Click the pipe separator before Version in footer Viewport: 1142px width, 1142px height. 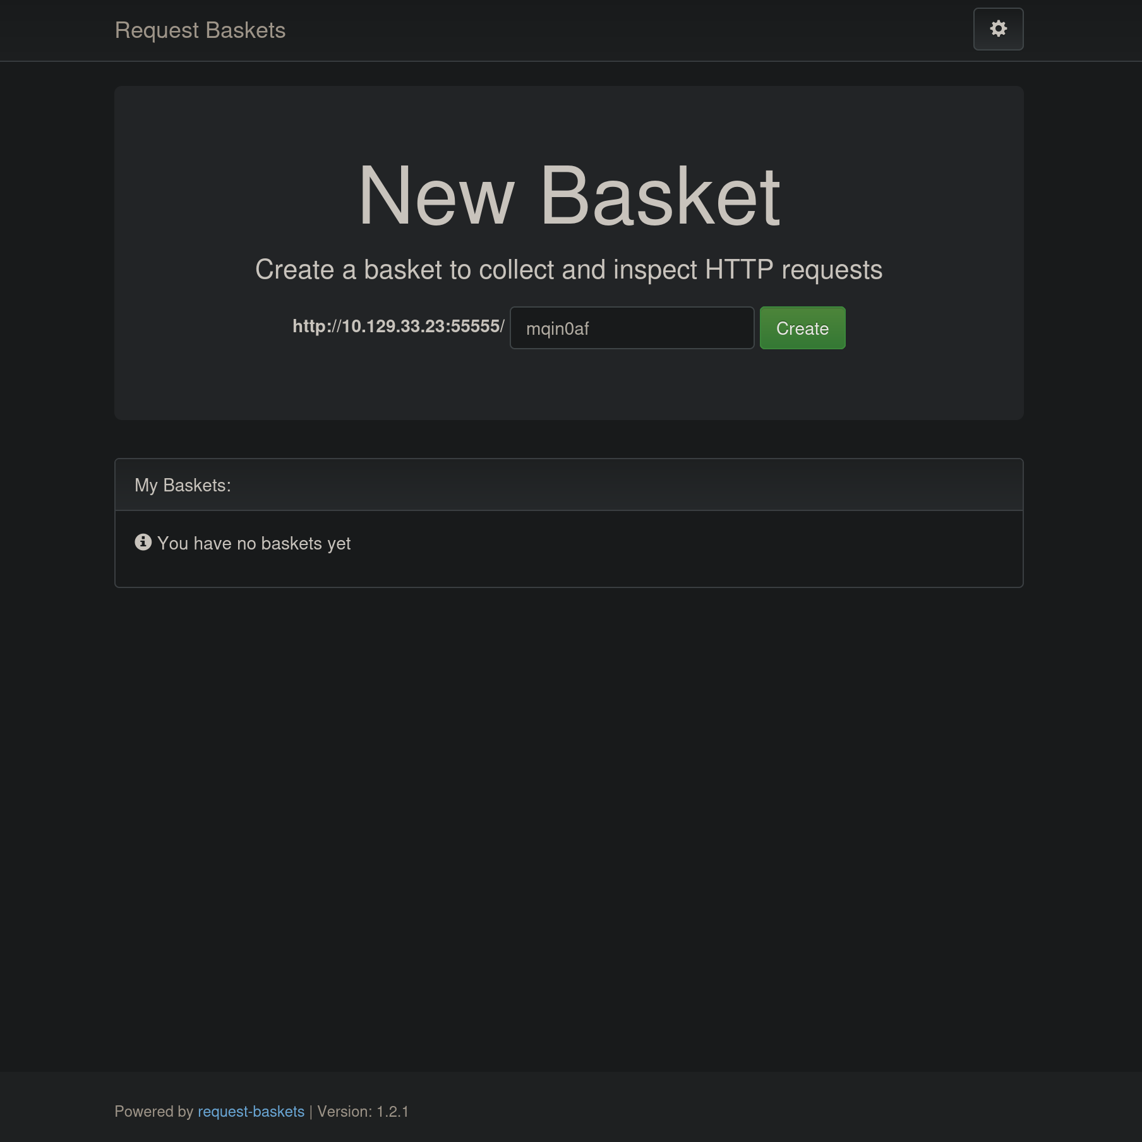(311, 1112)
